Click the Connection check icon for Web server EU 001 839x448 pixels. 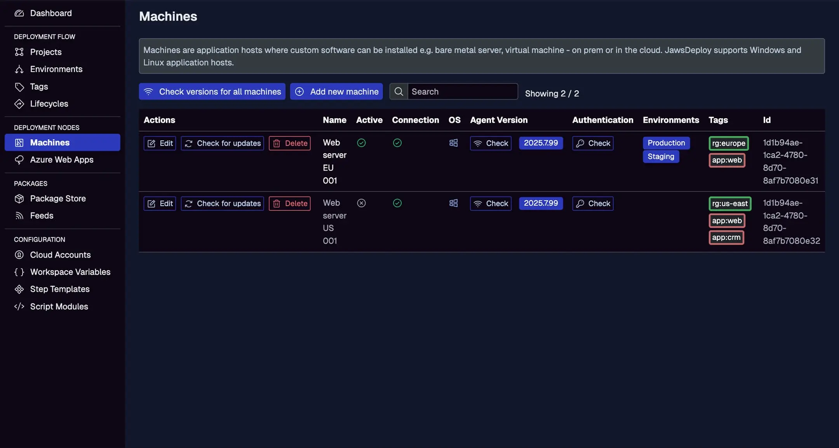point(397,143)
